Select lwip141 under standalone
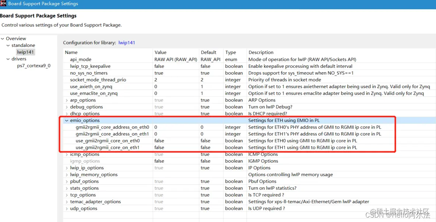 point(25,52)
